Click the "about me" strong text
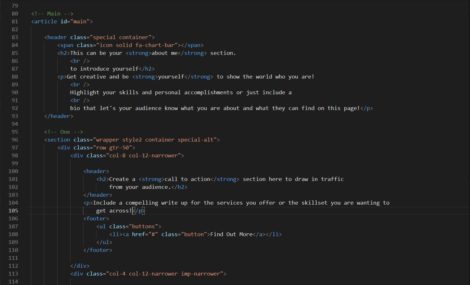Viewport: 470px width, 285px height. point(165,53)
